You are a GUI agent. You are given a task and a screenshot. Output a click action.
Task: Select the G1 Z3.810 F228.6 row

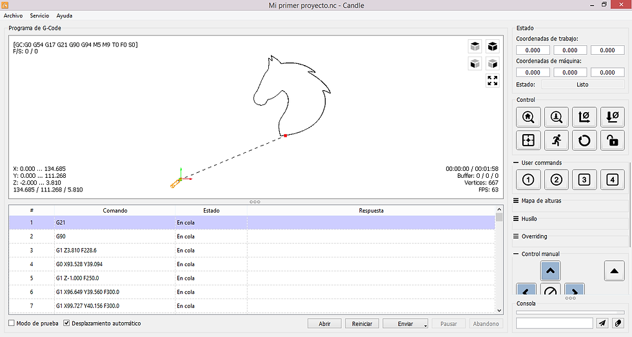tap(252, 251)
